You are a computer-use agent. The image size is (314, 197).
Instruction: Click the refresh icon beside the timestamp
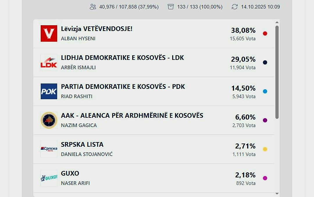click(x=235, y=7)
